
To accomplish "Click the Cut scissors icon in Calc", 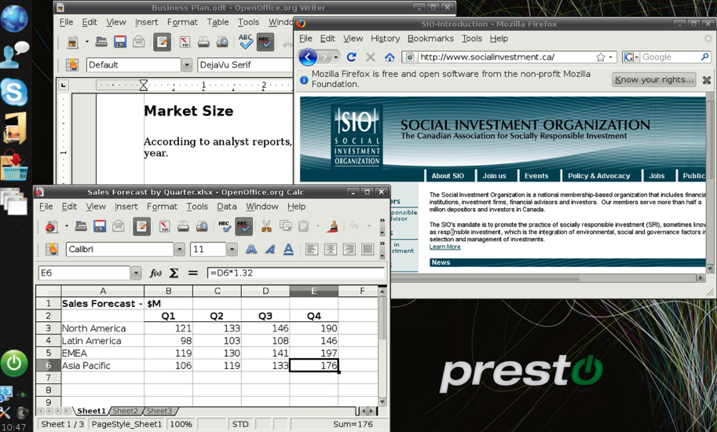I will tap(266, 226).
